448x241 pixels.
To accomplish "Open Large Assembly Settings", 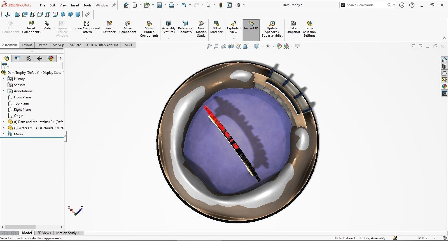I will pos(309,29).
